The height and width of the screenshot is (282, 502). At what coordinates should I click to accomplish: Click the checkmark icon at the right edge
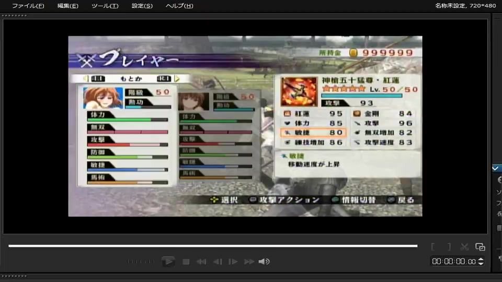click(x=496, y=168)
